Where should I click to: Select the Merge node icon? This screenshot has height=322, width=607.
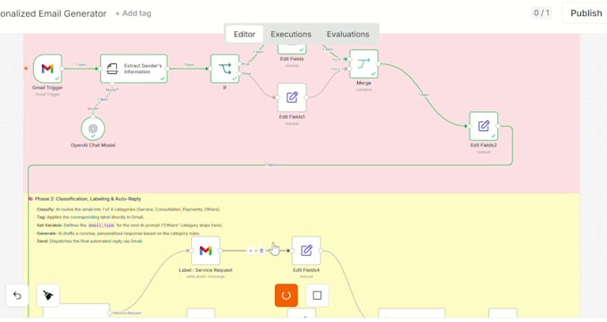point(363,64)
